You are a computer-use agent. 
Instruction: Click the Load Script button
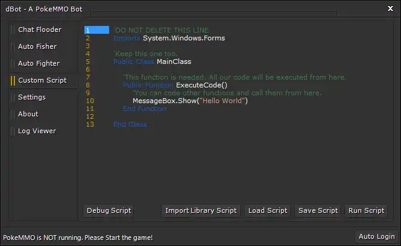[268, 210]
